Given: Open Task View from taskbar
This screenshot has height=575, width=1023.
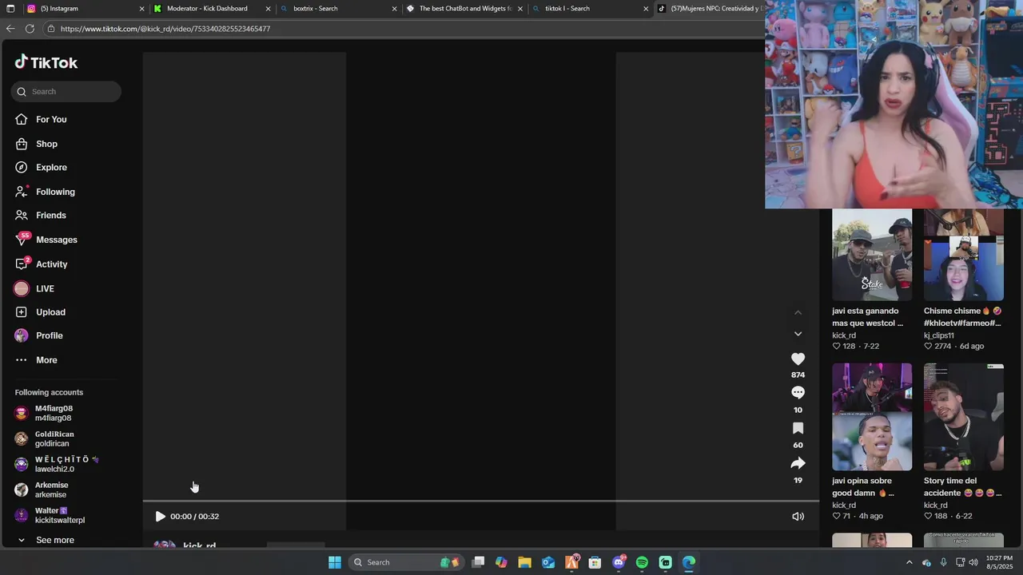Looking at the screenshot, I should (x=478, y=562).
